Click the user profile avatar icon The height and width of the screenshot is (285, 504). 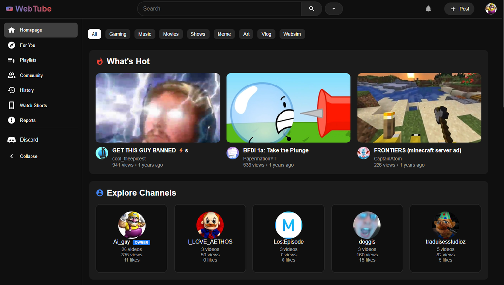coord(491,9)
